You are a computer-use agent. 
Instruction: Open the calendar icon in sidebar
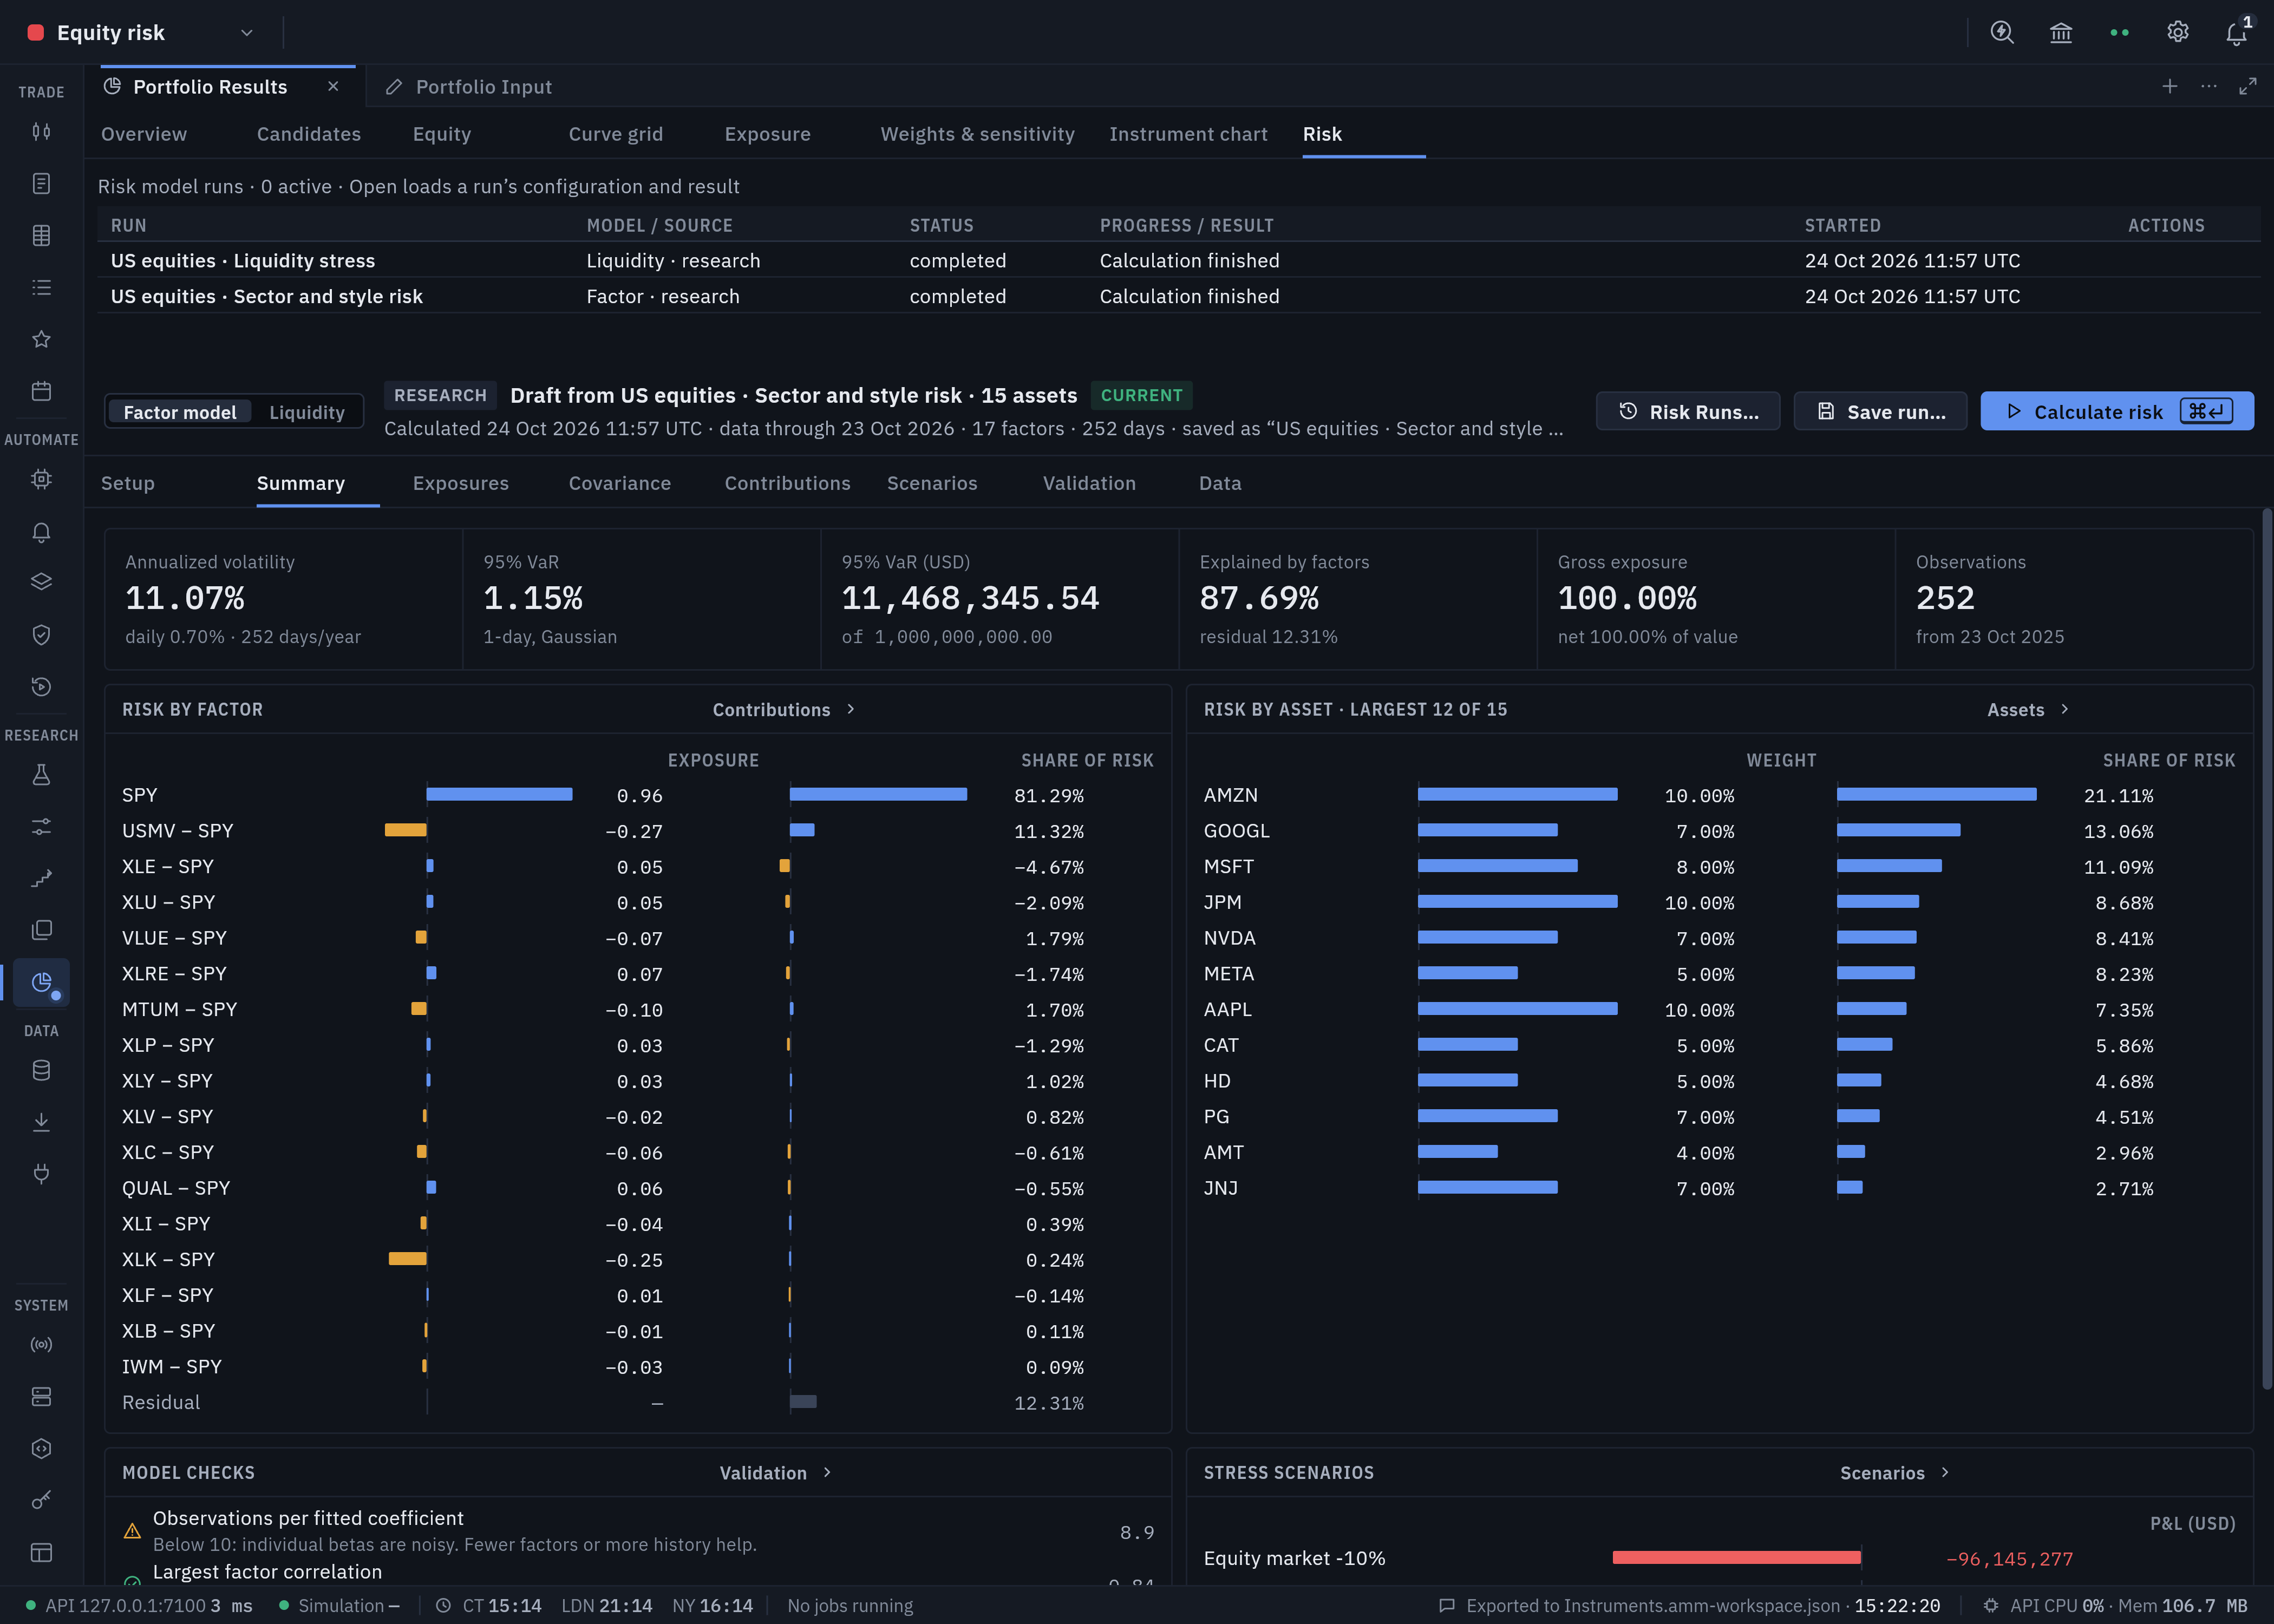click(x=41, y=391)
